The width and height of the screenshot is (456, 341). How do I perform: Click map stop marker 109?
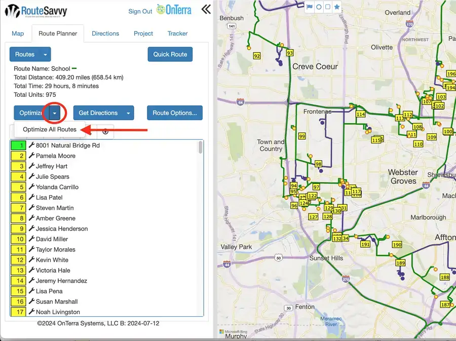point(432,137)
